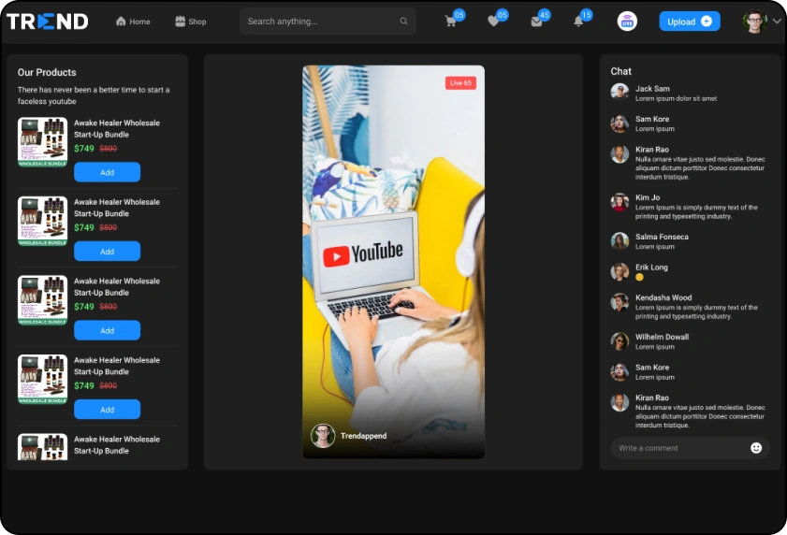Add the second Awake Healer bundle
The height and width of the screenshot is (535, 787).
107,252
